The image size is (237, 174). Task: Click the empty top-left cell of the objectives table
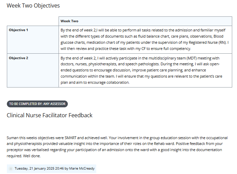pos(33,21)
